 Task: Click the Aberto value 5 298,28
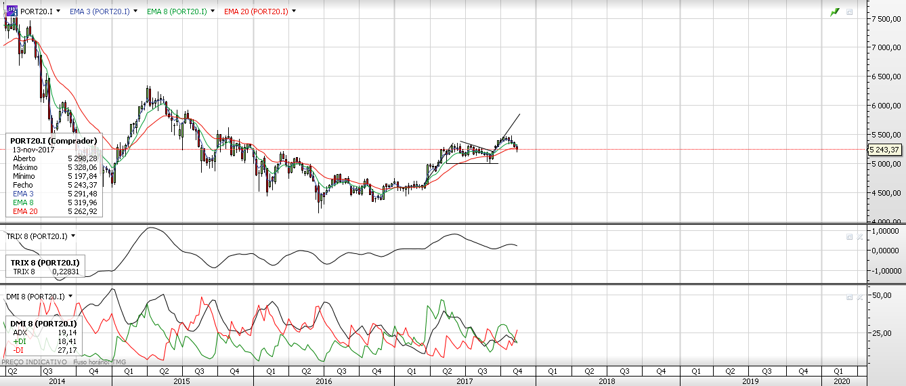click(x=81, y=158)
